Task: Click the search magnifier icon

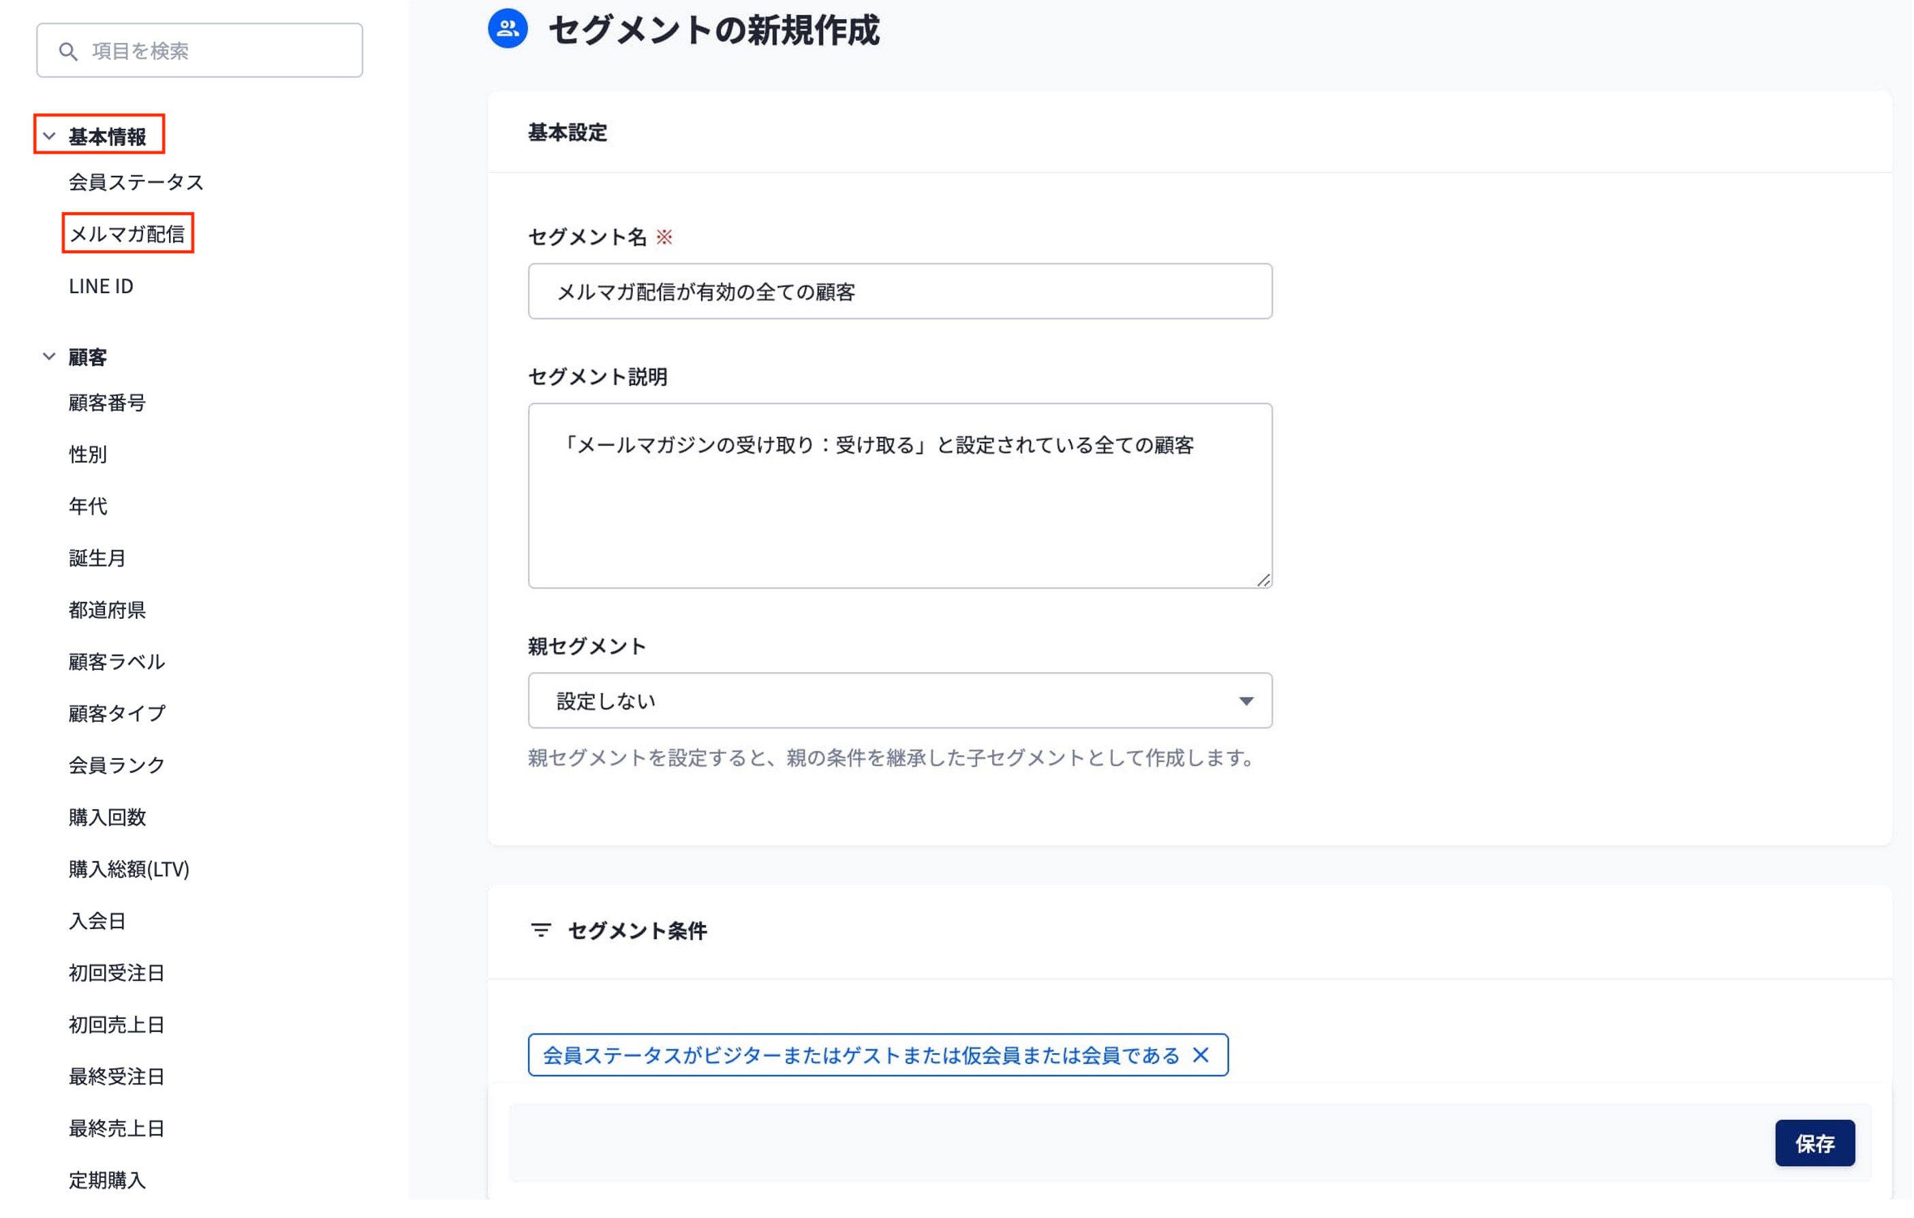Action: [x=68, y=52]
